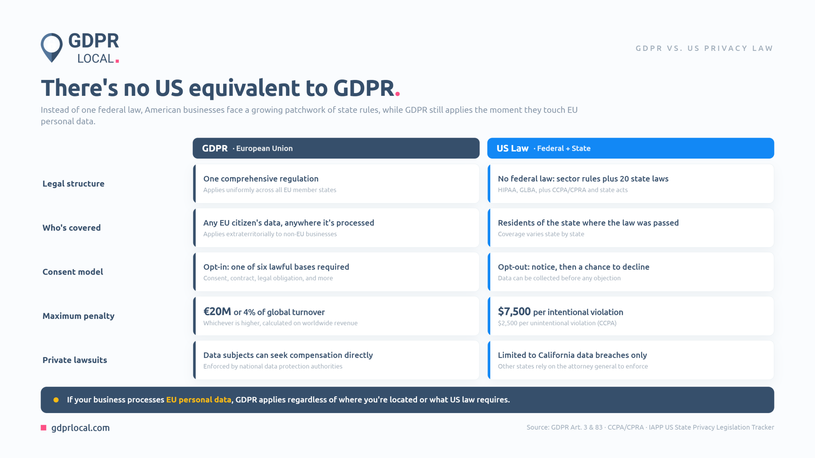Click the Legal structure row label

(74, 184)
